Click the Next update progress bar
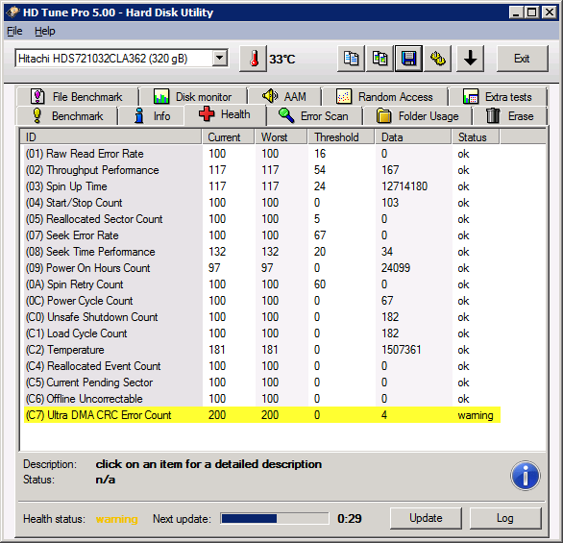Viewport: 563px width, 543px height. pos(275,518)
